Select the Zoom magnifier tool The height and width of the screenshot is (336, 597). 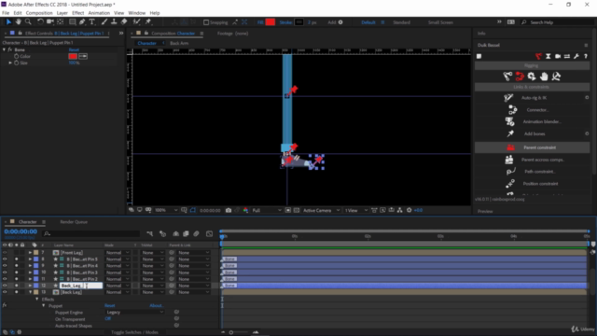pos(28,22)
